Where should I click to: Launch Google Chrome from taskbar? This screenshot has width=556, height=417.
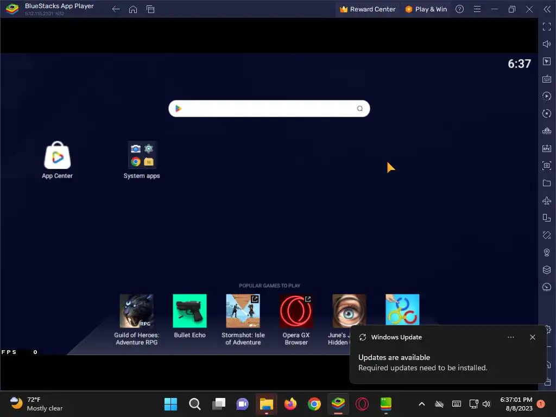click(314, 404)
